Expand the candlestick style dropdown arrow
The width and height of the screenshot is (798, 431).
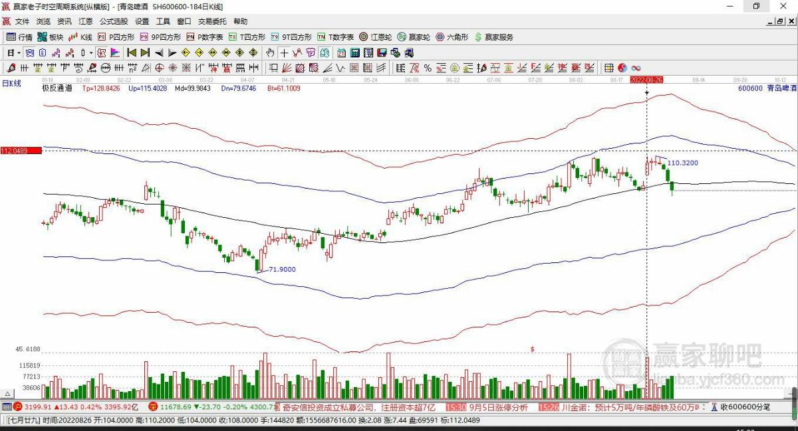pyautogui.click(x=92, y=52)
